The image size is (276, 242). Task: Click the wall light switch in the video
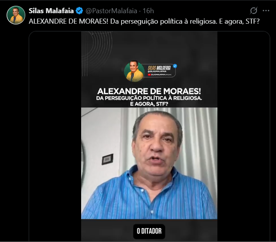tap(108, 159)
